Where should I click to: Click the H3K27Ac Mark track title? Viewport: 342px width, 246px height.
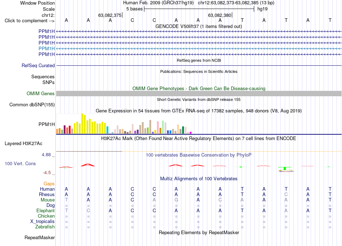coord(198,139)
